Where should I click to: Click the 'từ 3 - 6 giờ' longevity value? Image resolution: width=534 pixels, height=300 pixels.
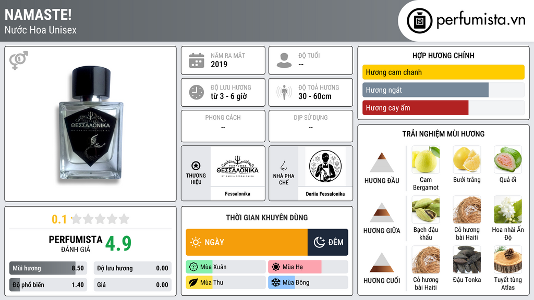[x=228, y=96]
